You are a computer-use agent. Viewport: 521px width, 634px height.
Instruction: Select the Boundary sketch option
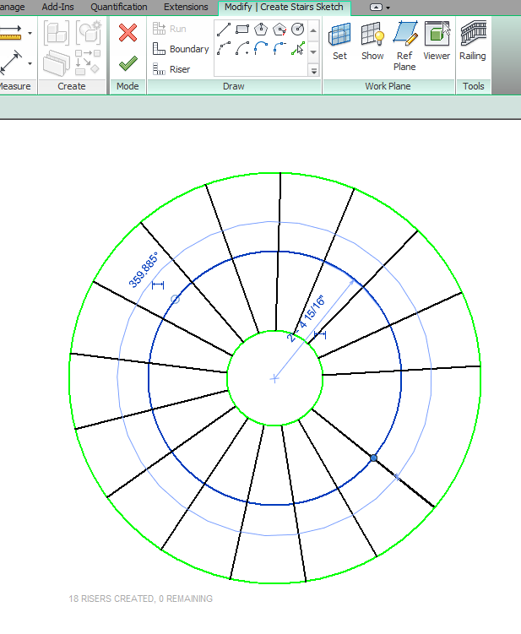(180, 49)
